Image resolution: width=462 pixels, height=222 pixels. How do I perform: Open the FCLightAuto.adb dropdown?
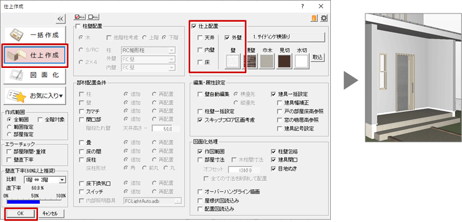pos(152,200)
